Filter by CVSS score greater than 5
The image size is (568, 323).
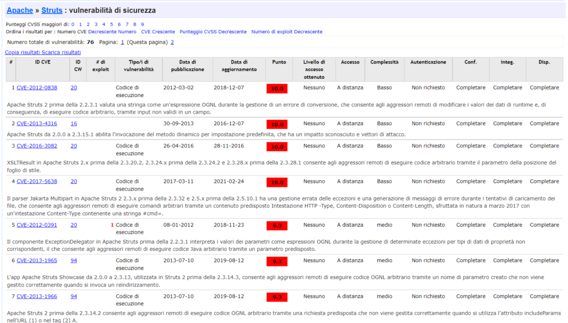tap(111, 24)
